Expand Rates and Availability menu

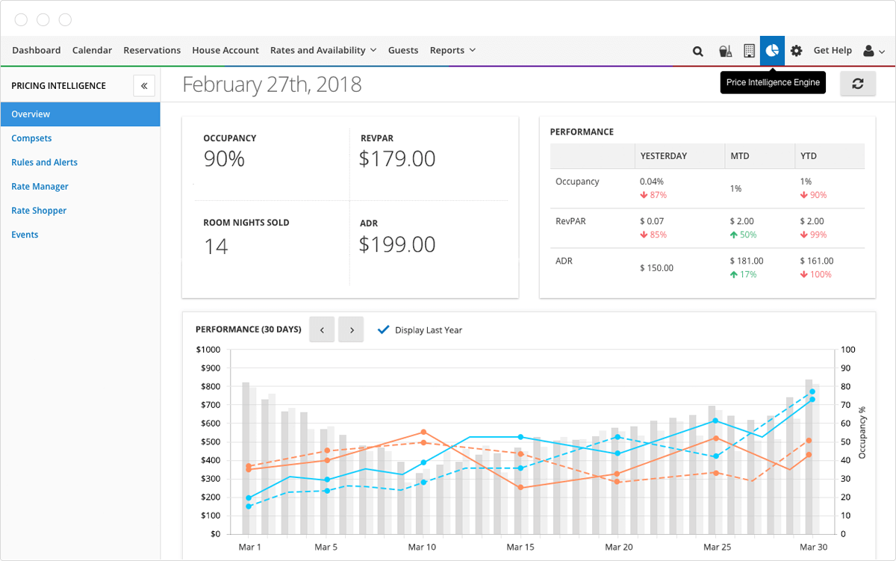tap(323, 50)
